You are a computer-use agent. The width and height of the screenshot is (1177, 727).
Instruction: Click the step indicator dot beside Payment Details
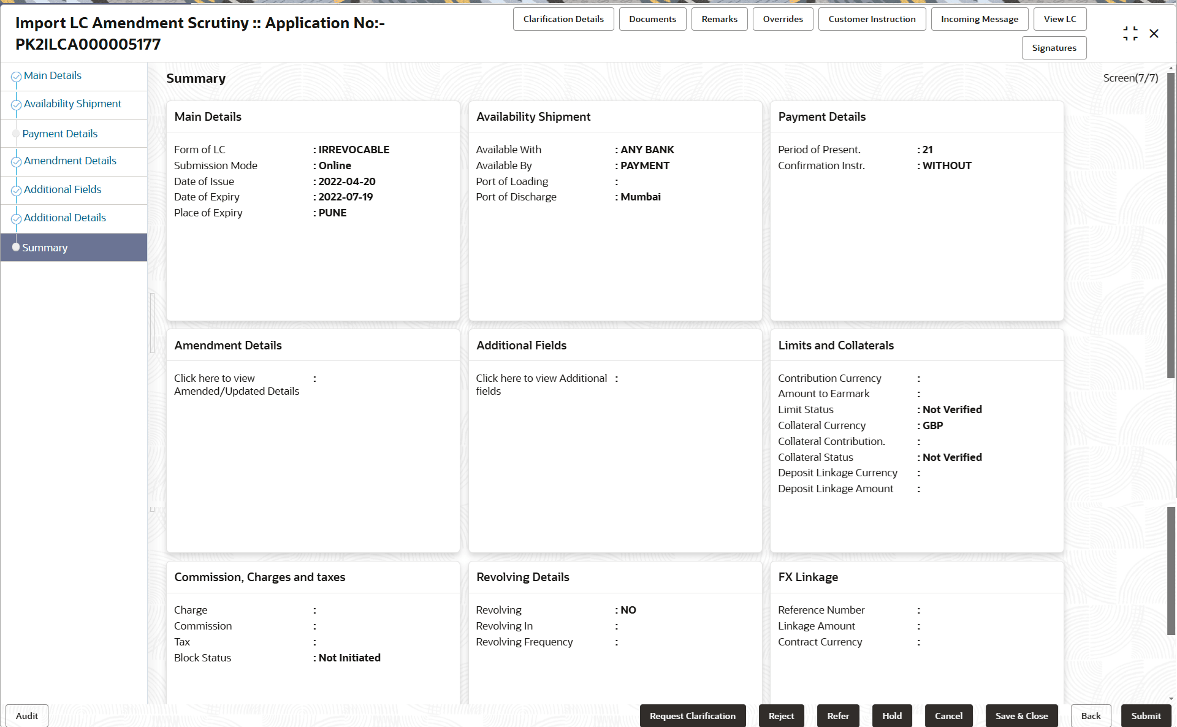(16, 134)
